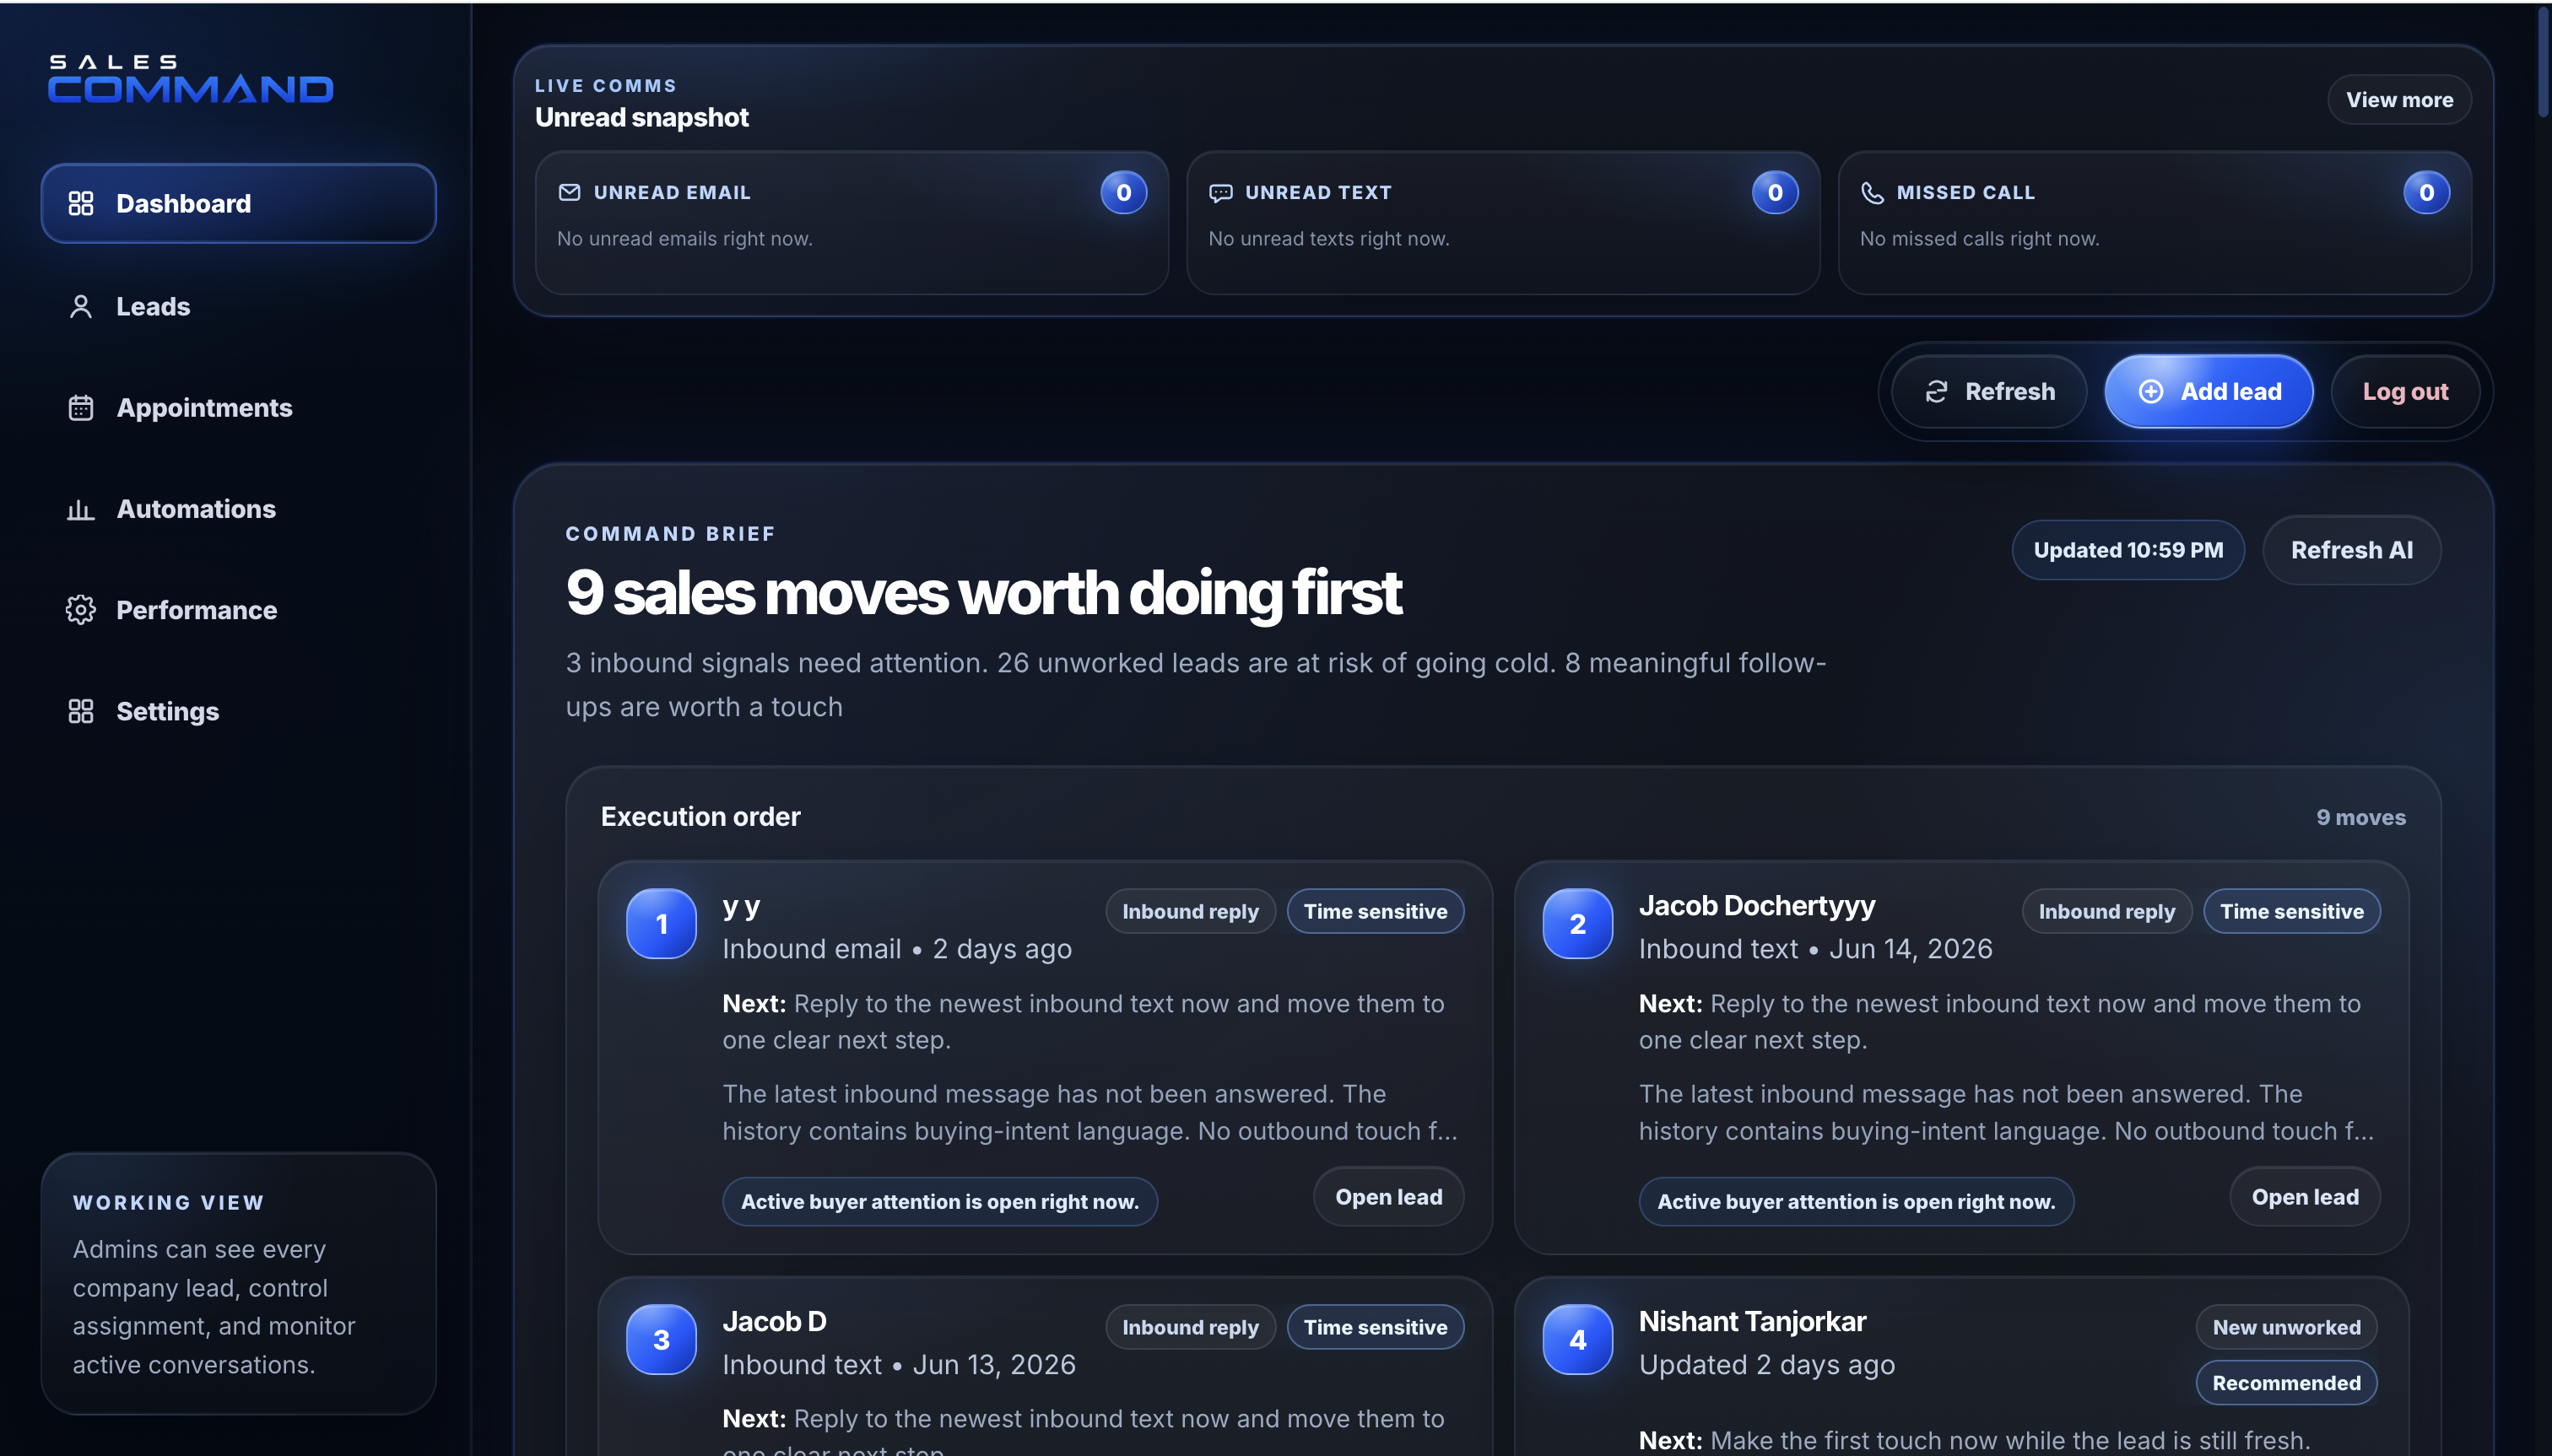Click the circular arrows icon on Refresh

pos(1937,392)
